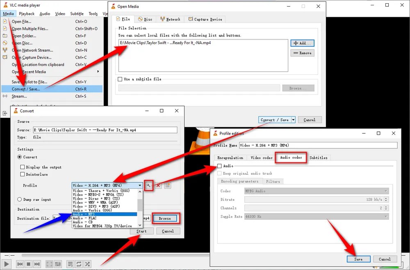410x270 pixels.
Task: Click the Source path field in Convert
Action: pyautogui.click(x=105, y=130)
